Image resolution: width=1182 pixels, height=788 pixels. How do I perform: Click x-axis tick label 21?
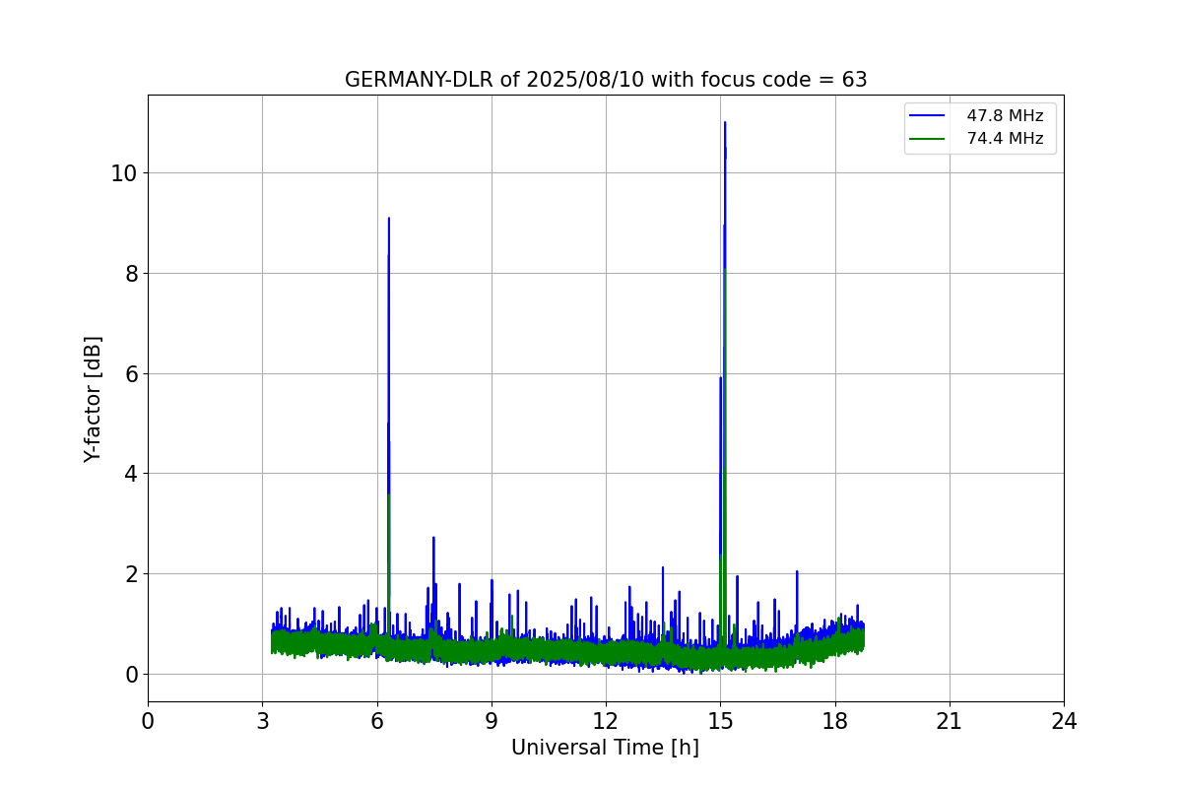[950, 722]
